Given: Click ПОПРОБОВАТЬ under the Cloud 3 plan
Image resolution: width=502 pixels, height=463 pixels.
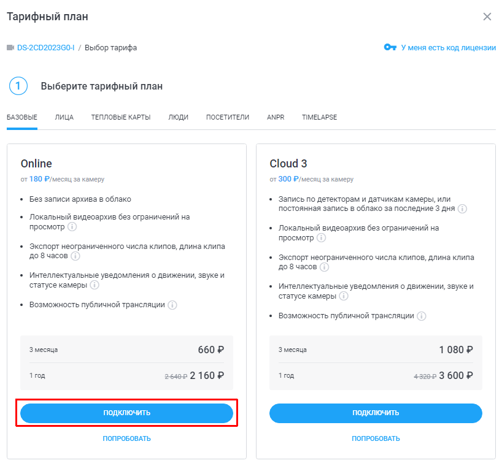Looking at the screenshot, I should pos(376,438).
